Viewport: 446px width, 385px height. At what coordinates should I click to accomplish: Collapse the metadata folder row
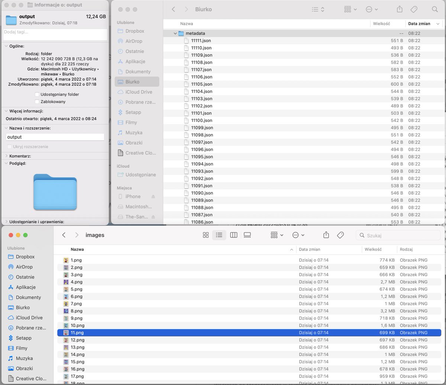click(175, 33)
